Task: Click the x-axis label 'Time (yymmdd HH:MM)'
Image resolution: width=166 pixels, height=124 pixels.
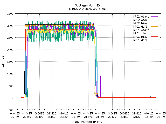Action: pos(88,122)
